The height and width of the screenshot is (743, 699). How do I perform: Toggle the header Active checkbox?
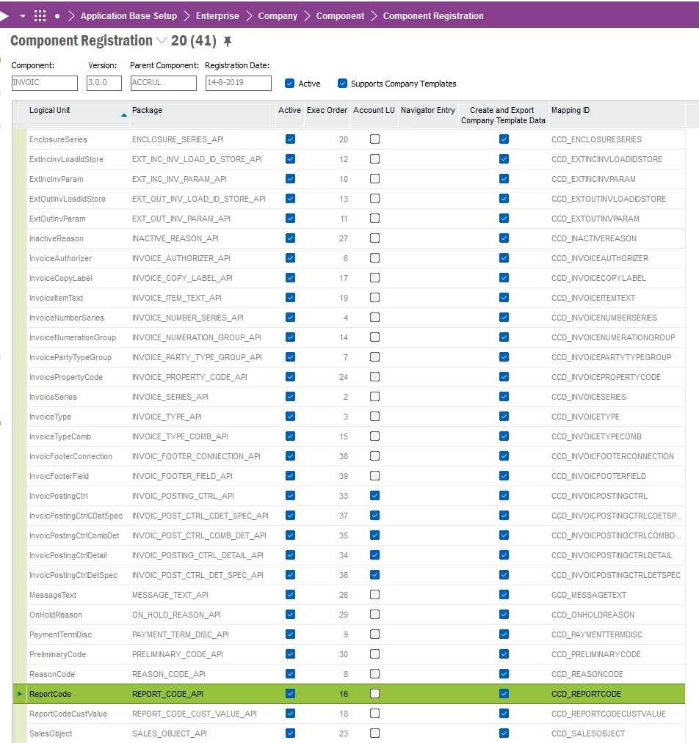tap(289, 84)
